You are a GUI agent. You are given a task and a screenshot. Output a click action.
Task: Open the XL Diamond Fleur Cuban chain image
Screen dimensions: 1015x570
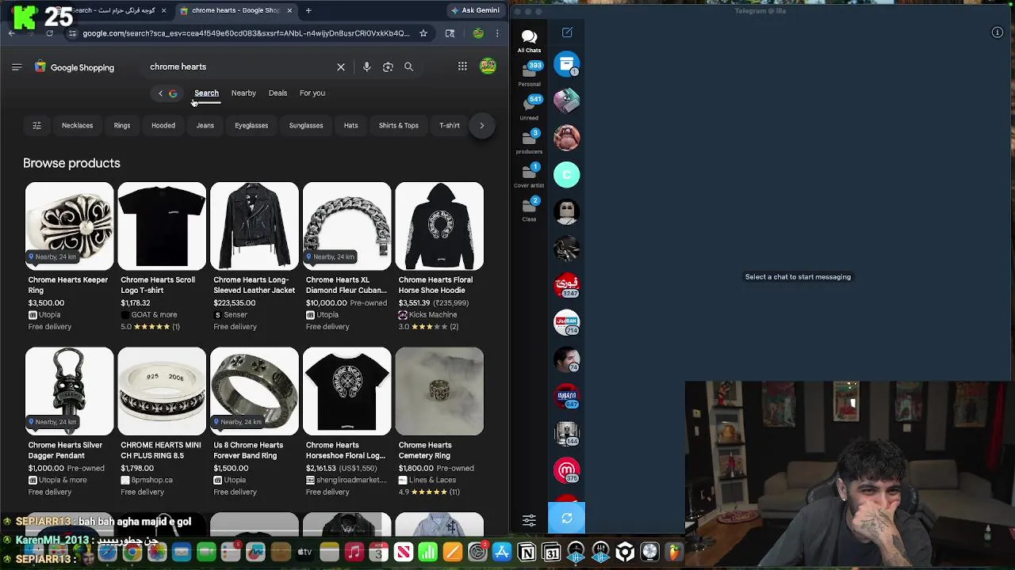(347, 226)
